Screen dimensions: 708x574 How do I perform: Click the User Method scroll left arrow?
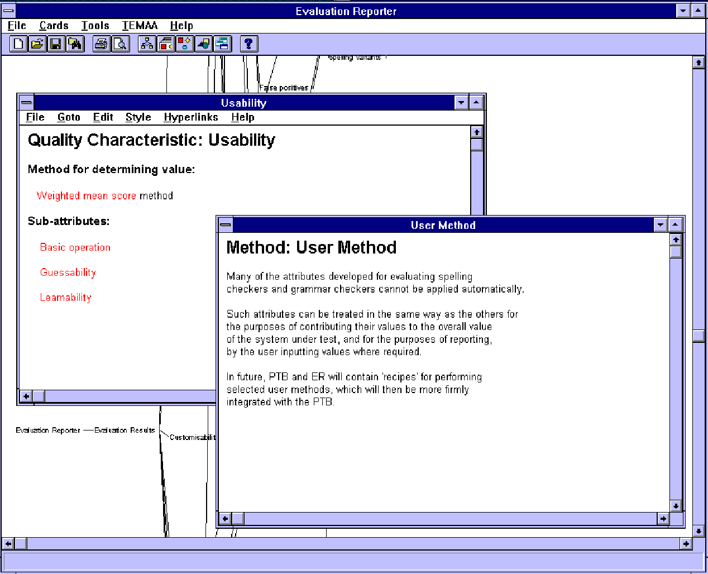(x=225, y=519)
